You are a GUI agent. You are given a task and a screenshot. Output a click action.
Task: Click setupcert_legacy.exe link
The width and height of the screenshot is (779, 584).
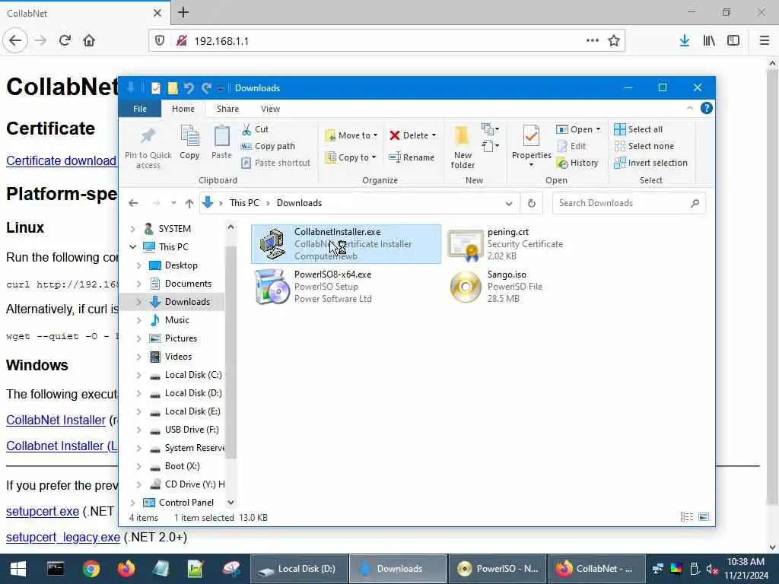63,538
